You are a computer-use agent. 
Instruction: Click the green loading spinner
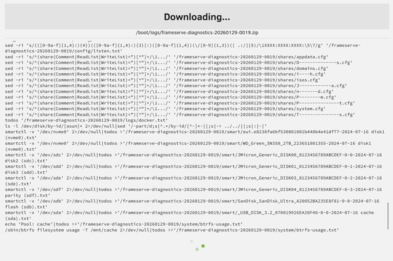197,245
